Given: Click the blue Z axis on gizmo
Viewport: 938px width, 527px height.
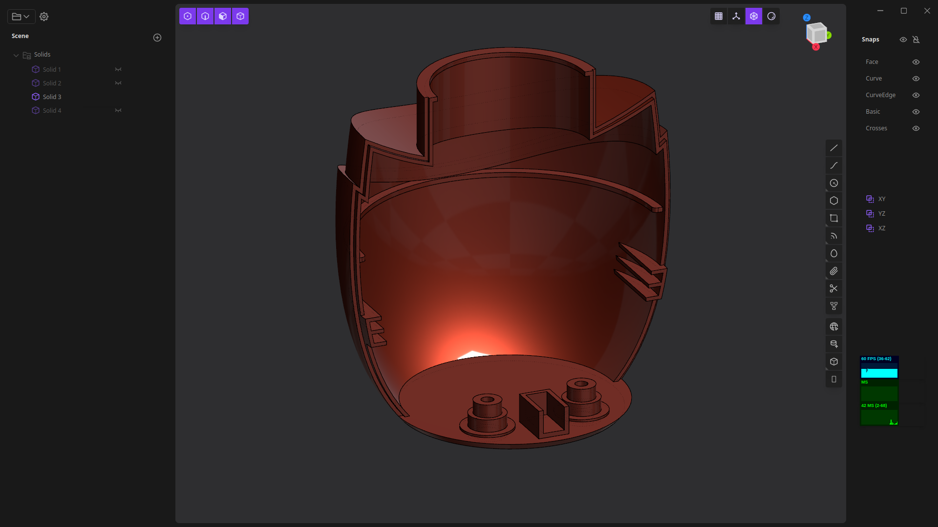Looking at the screenshot, I should click(x=807, y=18).
